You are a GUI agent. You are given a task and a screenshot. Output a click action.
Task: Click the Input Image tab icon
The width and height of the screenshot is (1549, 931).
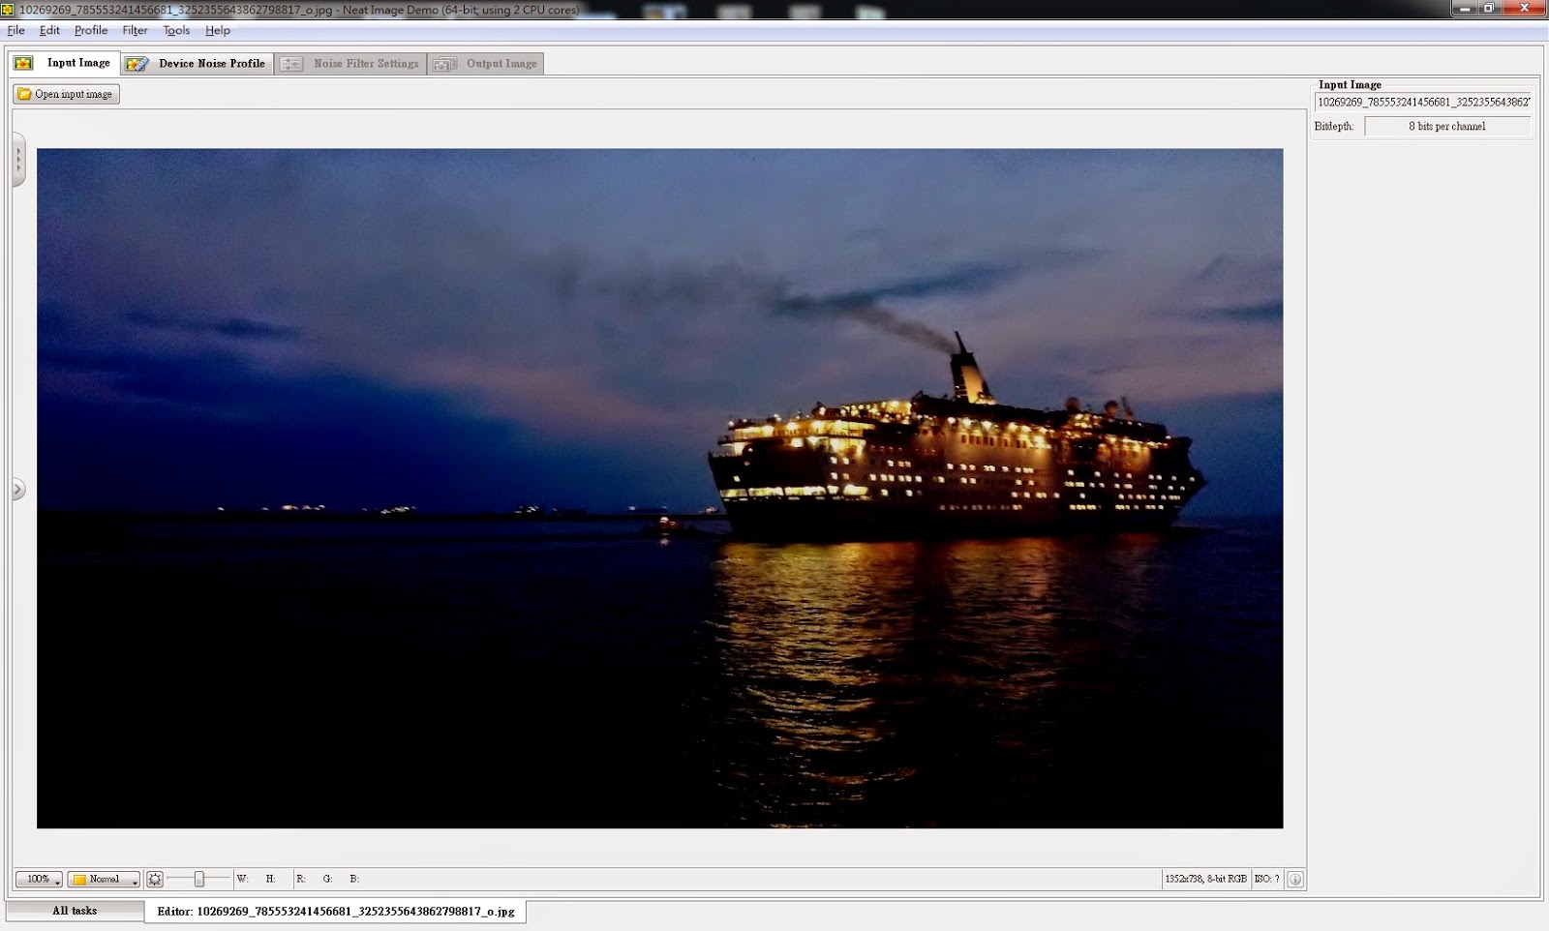23,63
